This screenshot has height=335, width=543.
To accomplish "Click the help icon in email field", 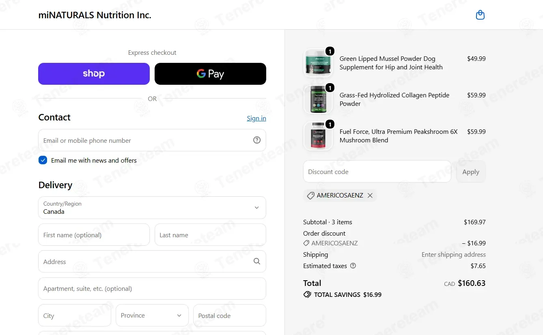I will (257, 140).
